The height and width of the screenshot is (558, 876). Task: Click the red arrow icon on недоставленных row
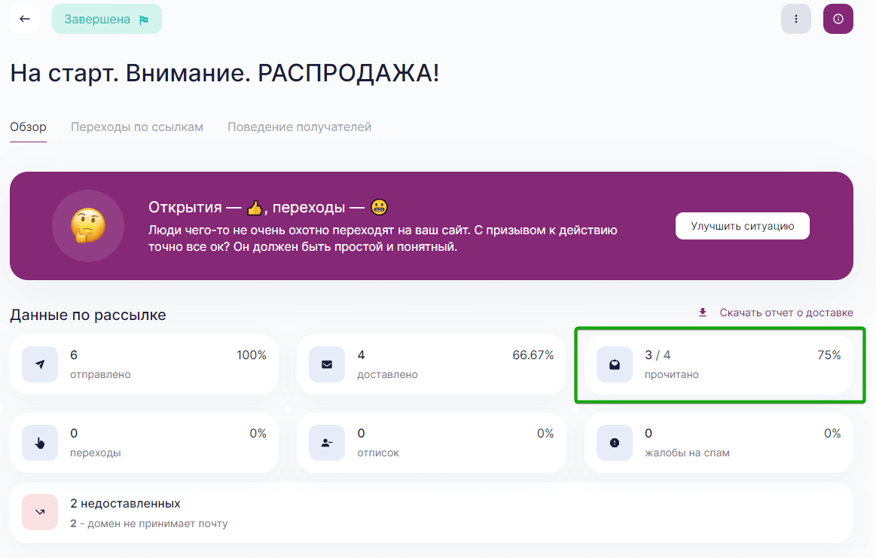coord(39,512)
